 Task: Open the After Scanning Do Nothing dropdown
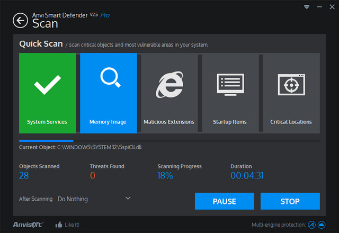[94, 199]
